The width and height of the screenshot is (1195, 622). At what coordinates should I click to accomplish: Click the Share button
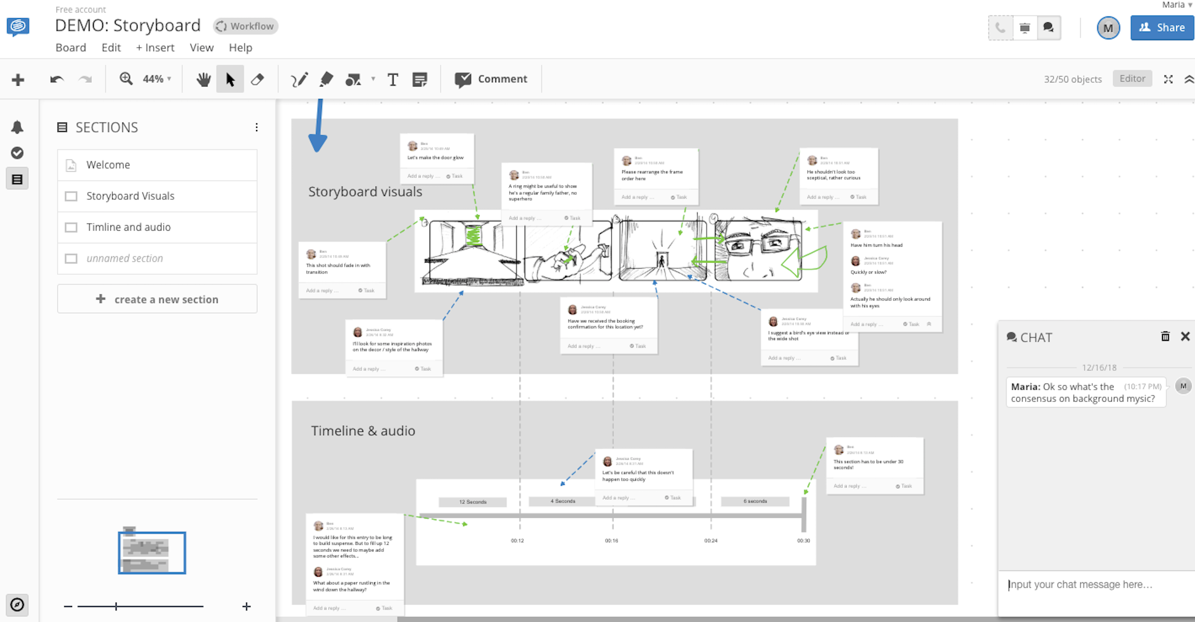1162,28
